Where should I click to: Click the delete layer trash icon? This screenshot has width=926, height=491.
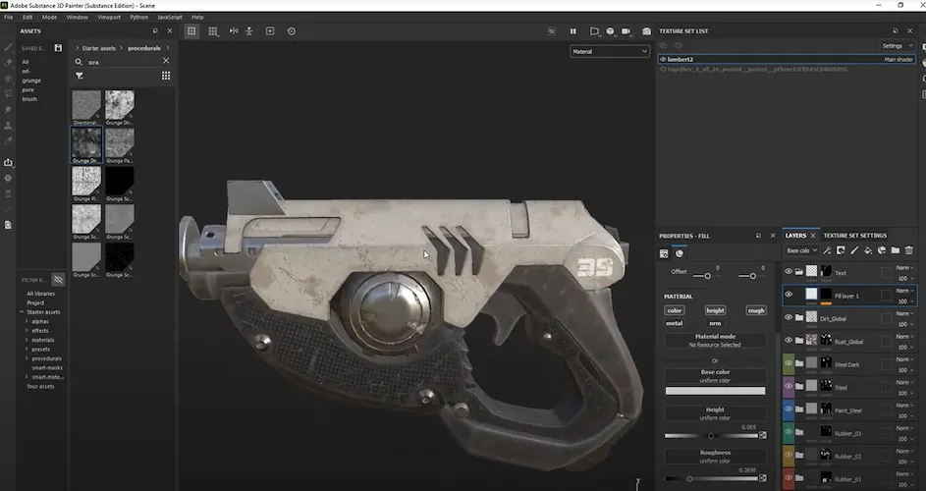coord(908,251)
